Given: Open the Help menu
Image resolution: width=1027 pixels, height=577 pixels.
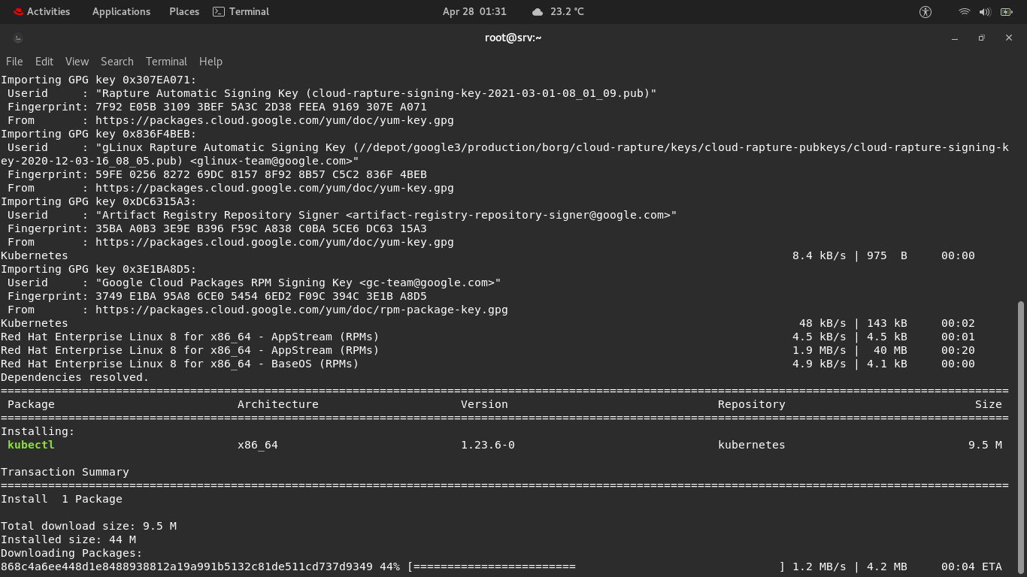Looking at the screenshot, I should (211, 62).
